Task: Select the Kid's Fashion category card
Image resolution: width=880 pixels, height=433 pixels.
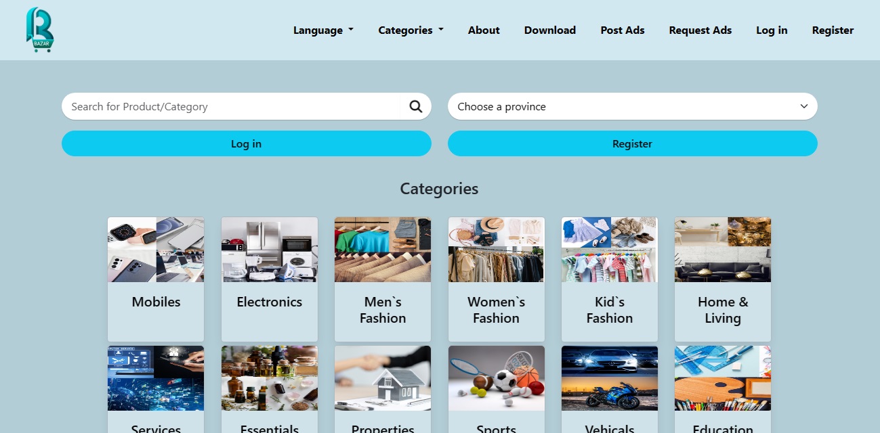Action: coord(610,279)
